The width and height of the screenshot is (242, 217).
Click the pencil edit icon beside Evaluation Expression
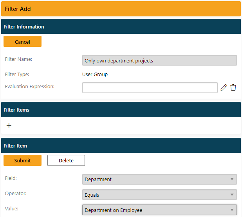[224, 87]
